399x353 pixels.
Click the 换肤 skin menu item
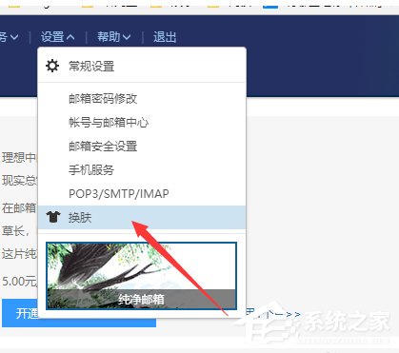(x=142, y=217)
